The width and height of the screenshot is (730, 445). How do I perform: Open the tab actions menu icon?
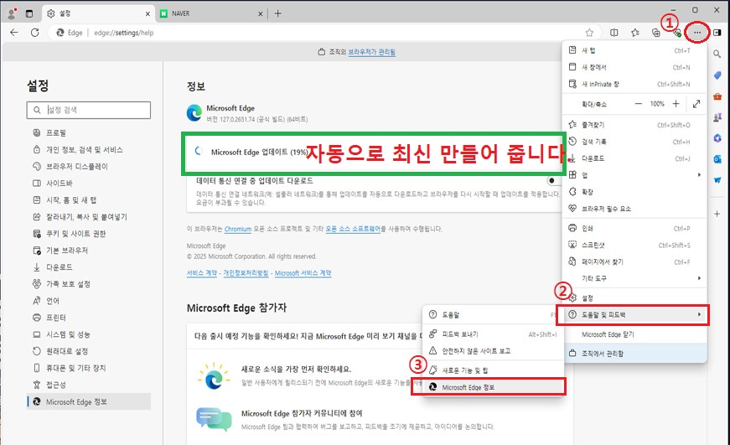tap(29, 13)
